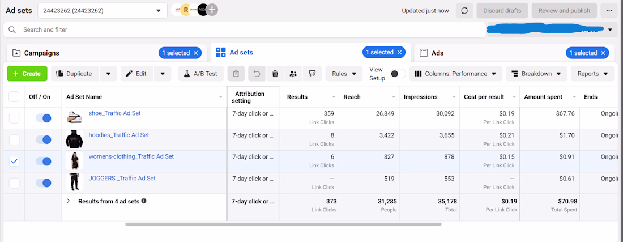This screenshot has height=242, width=623.
Task: Click the A/B Test flask button
Action: [201, 74]
